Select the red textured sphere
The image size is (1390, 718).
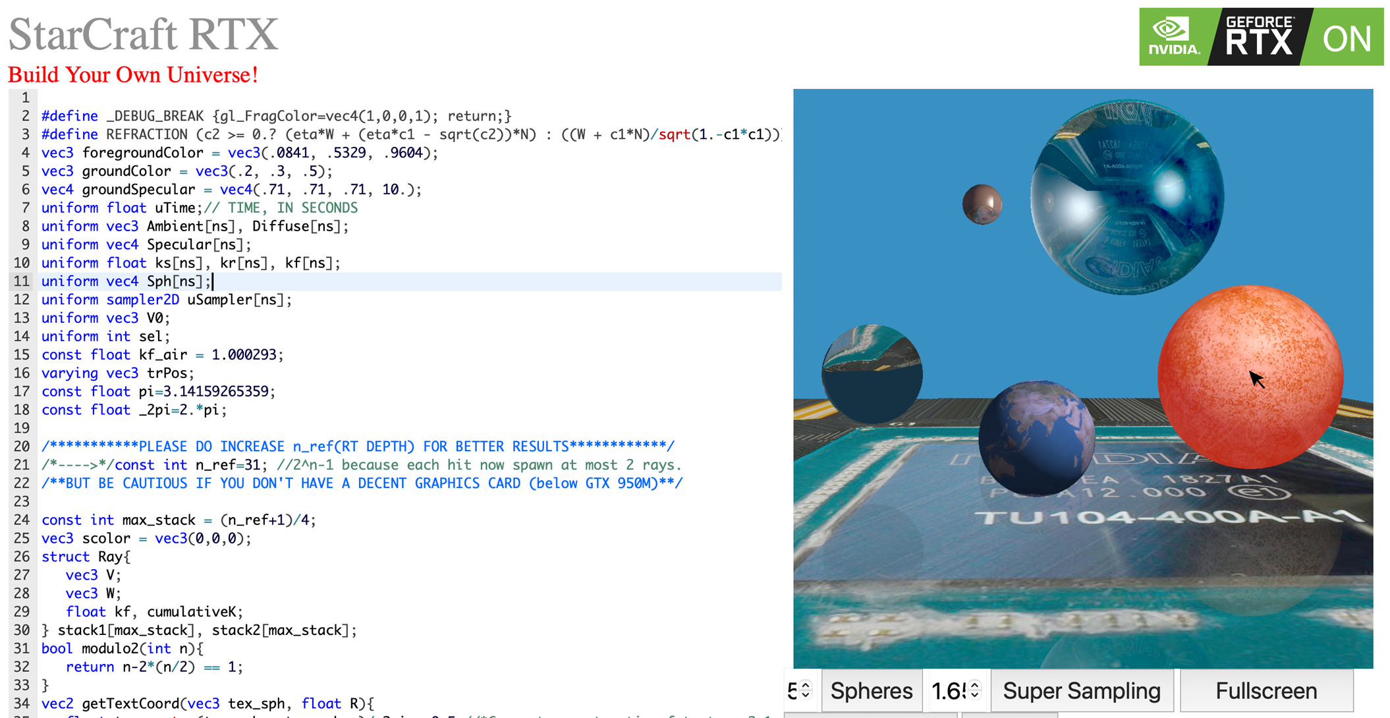(1249, 375)
